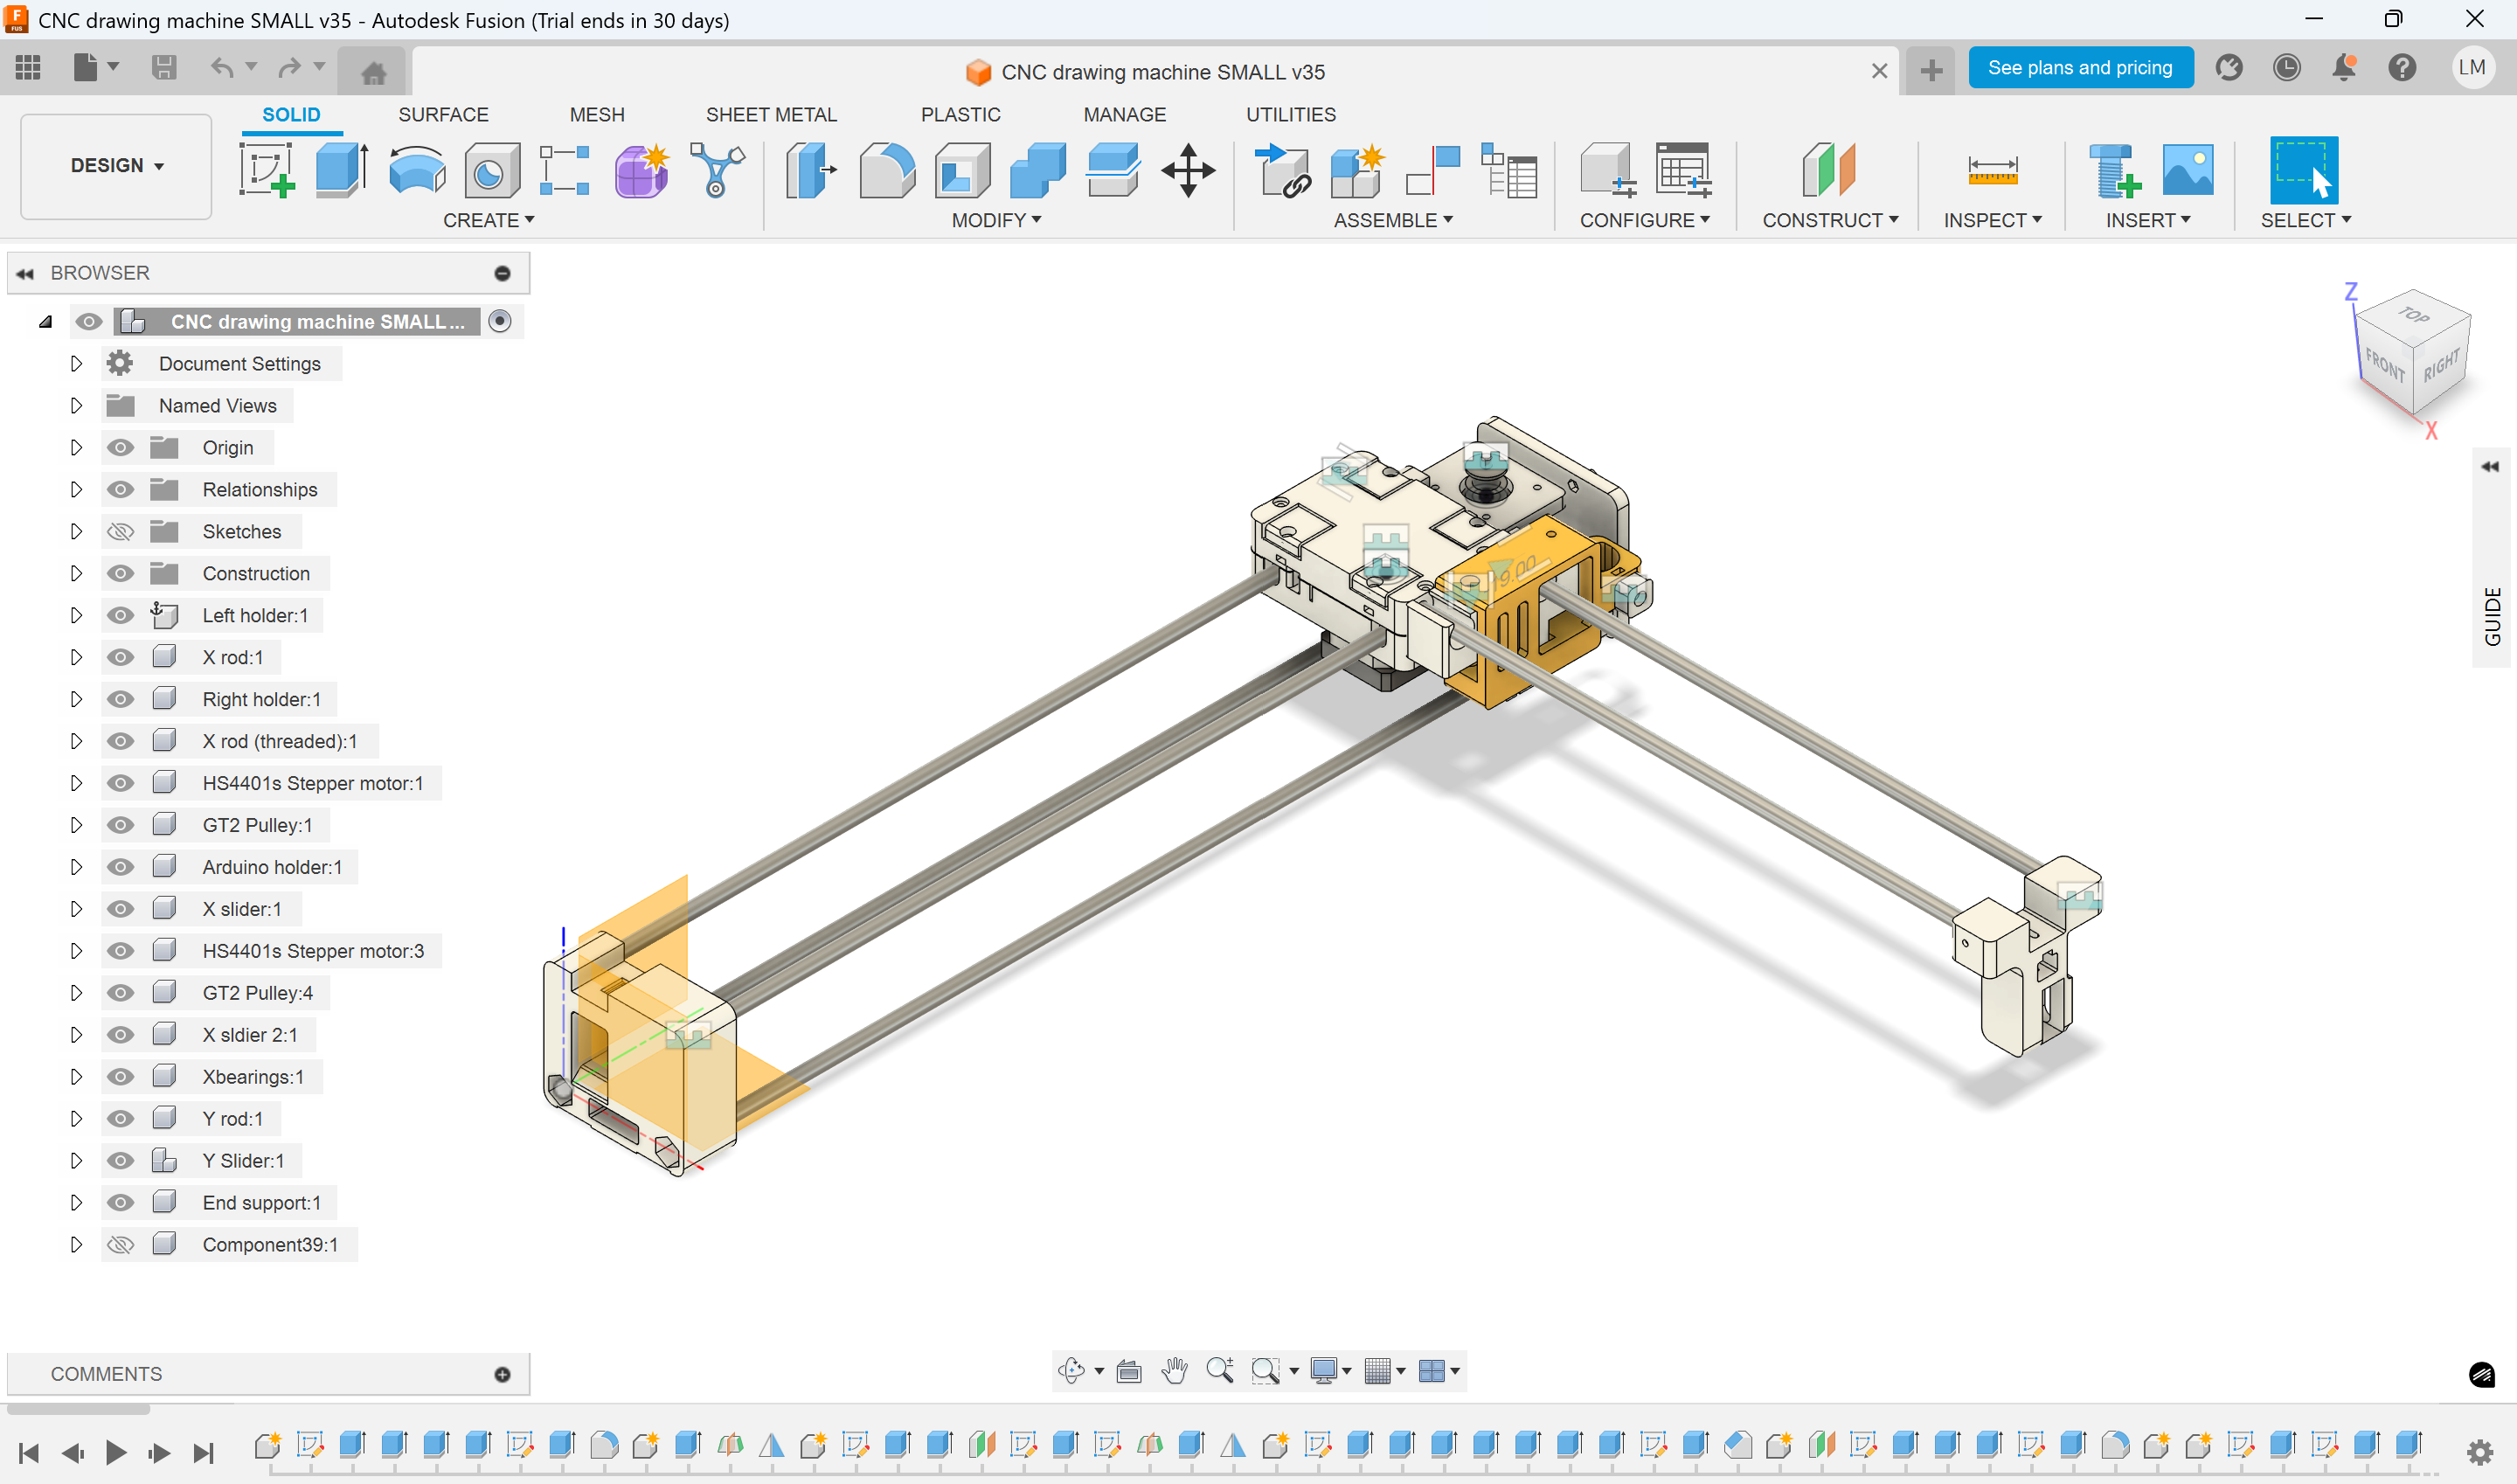Click the Fillet tool icon
2517x1484 pixels.
click(x=886, y=170)
